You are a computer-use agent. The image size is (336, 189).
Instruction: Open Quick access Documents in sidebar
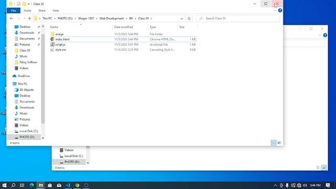pos(27,38)
